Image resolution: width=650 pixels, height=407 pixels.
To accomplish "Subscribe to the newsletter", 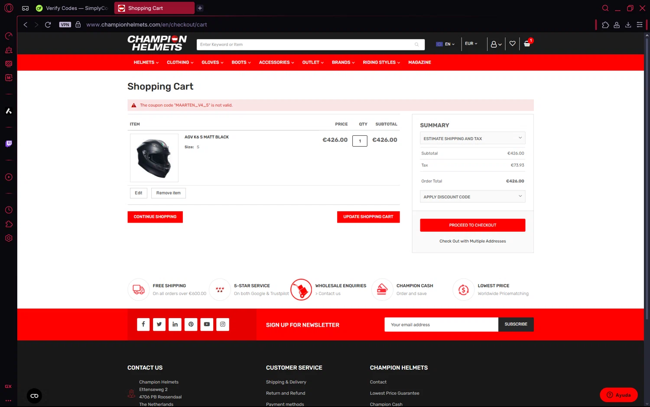I will (516, 325).
